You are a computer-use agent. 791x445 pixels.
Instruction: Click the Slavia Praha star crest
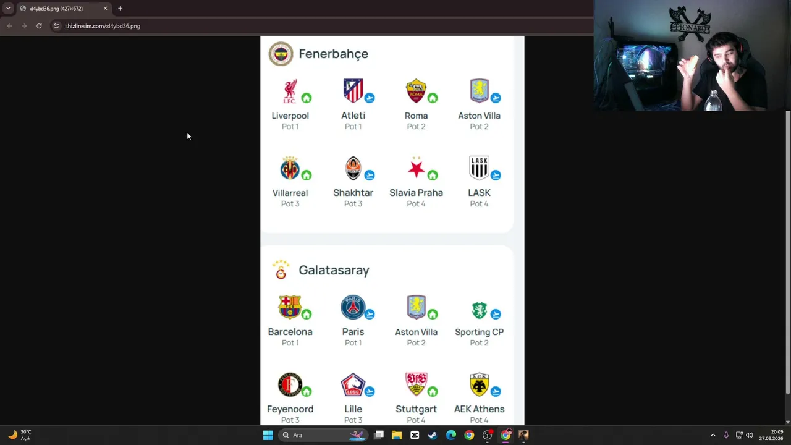[416, 167]
